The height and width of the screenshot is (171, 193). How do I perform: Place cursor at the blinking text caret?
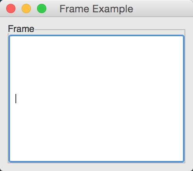point(16,99)
